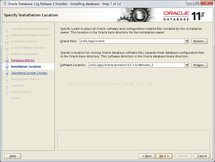The height and width of the screenshot is (162, 215).
Task: Open the installer Help
Action: tap(13, 156)
